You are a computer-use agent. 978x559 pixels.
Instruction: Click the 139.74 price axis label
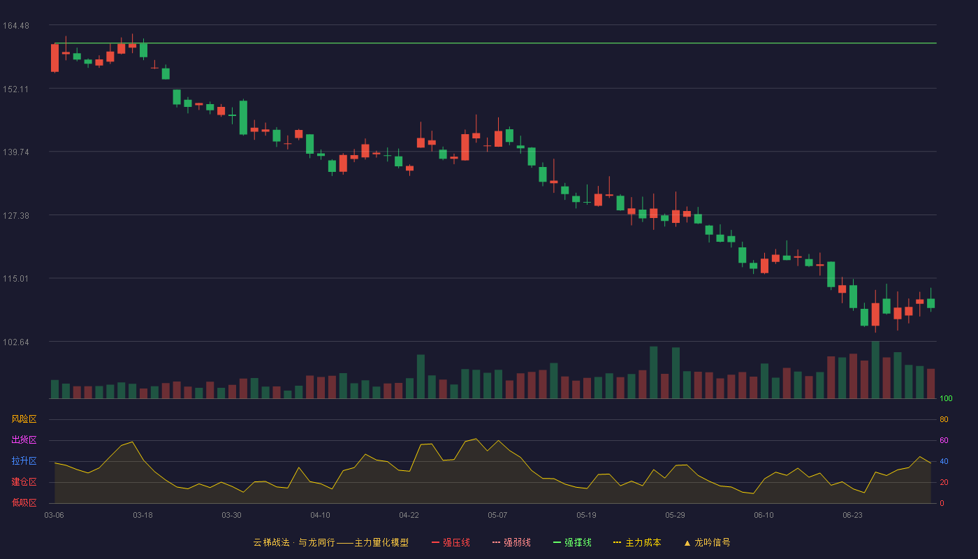coord(16,152)
